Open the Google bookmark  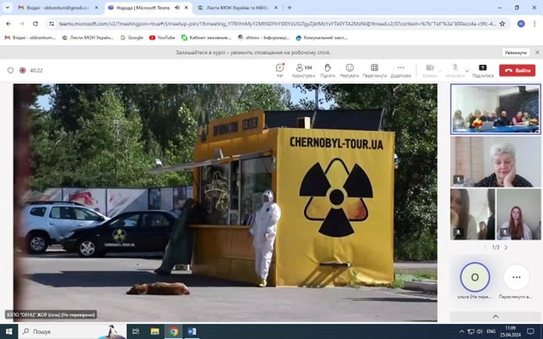(x=132, y=37)
